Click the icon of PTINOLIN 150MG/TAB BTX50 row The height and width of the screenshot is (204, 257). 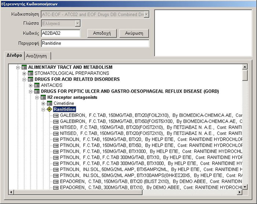click(56, 146)
